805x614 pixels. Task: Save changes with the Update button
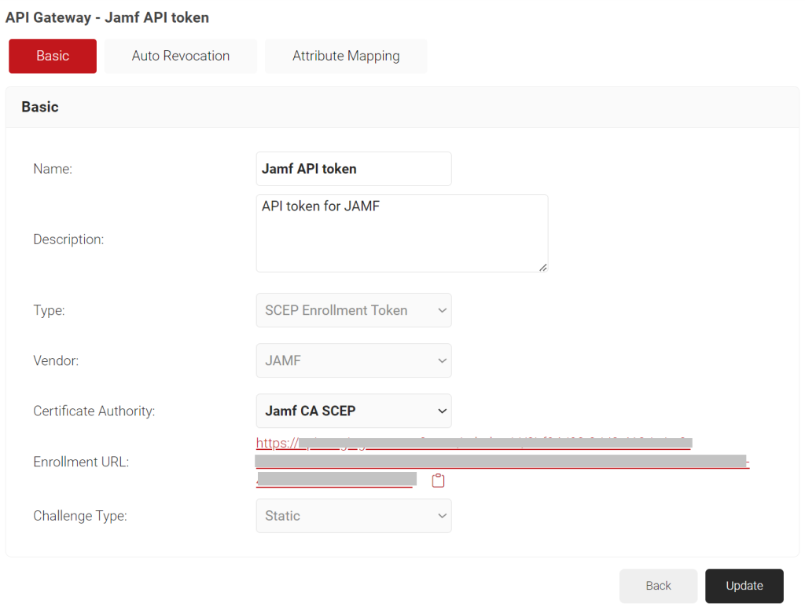point(744,586)
